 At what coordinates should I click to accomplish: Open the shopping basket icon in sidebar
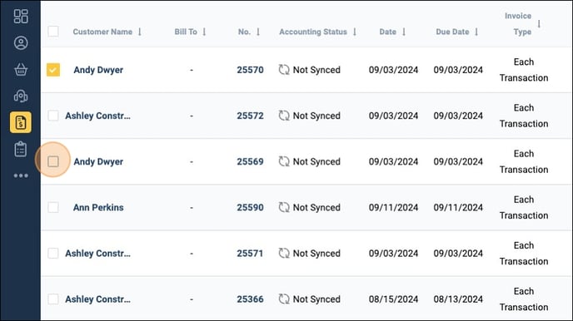pos(21,69)
